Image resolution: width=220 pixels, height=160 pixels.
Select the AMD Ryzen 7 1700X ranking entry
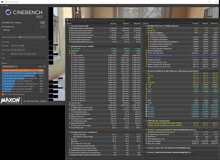pos(23,83)
